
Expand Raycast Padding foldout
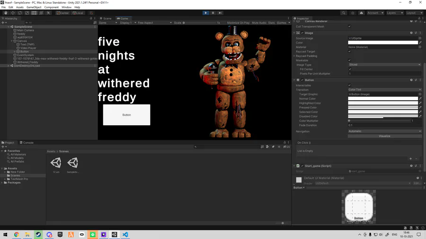pos(294,56)
